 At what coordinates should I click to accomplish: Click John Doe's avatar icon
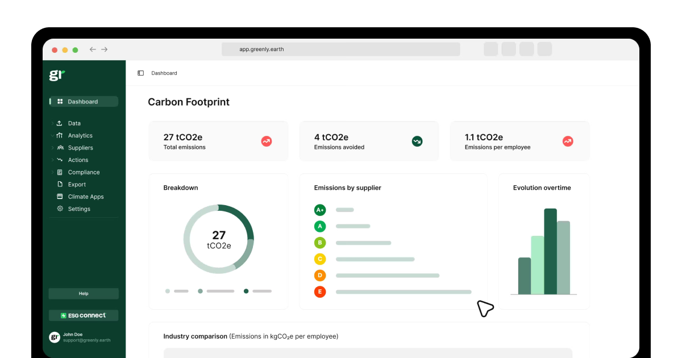point(55,337)
